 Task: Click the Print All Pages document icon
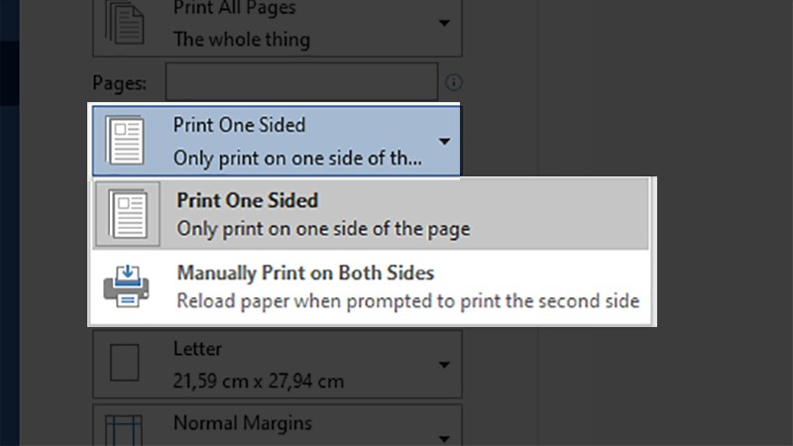point(125,23)
